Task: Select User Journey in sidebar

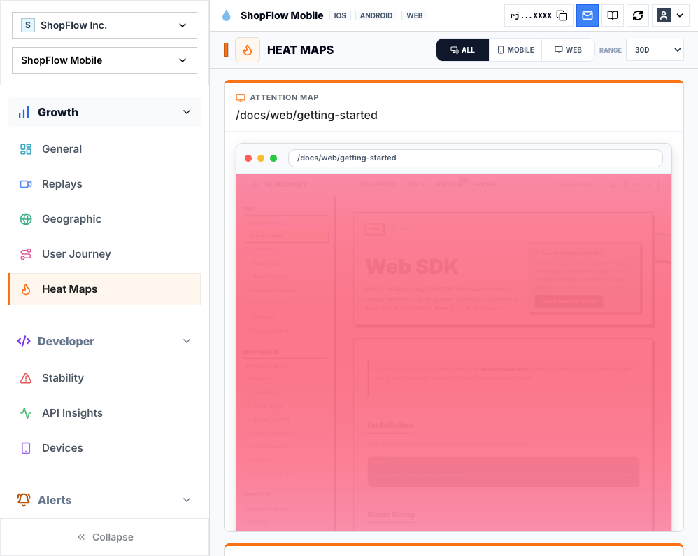Action: pyautogui.click(x=104, y=254)
